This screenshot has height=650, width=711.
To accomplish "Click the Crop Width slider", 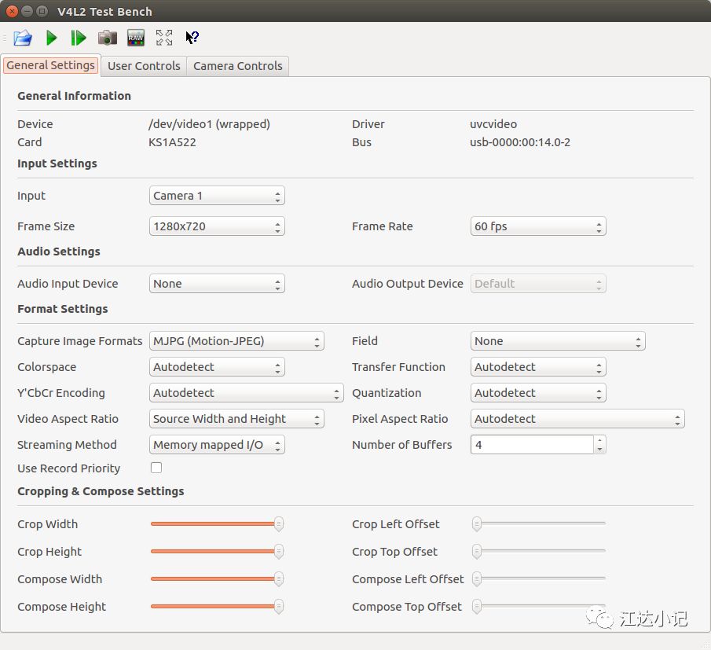I will (217, 524).
